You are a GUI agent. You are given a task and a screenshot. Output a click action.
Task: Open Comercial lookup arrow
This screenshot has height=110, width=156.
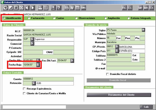click(x=32, y=43)
